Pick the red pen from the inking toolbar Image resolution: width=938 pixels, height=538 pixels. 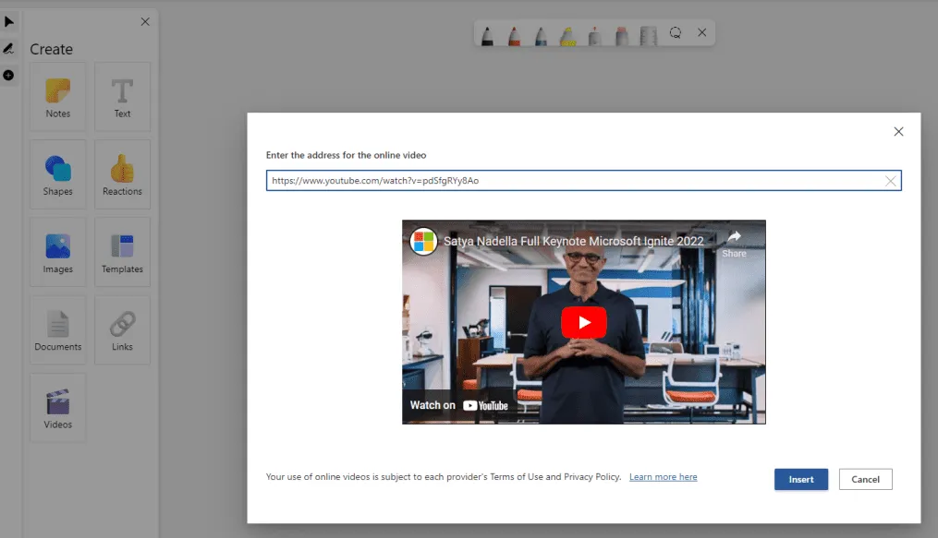pos(513,33)
